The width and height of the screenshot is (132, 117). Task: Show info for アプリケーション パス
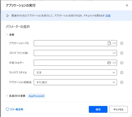pos(122,43)
